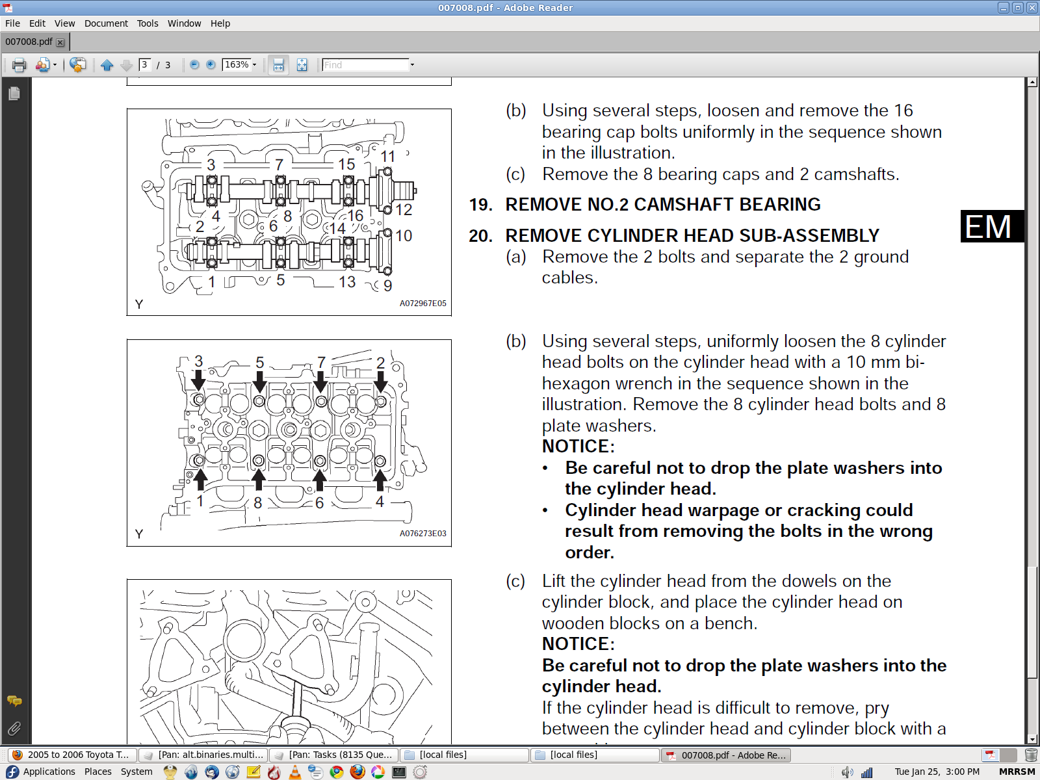This screenshot has width=1040, height=780.
Task: Open the Pages panel in left sidebar
Action: [14, 94]
